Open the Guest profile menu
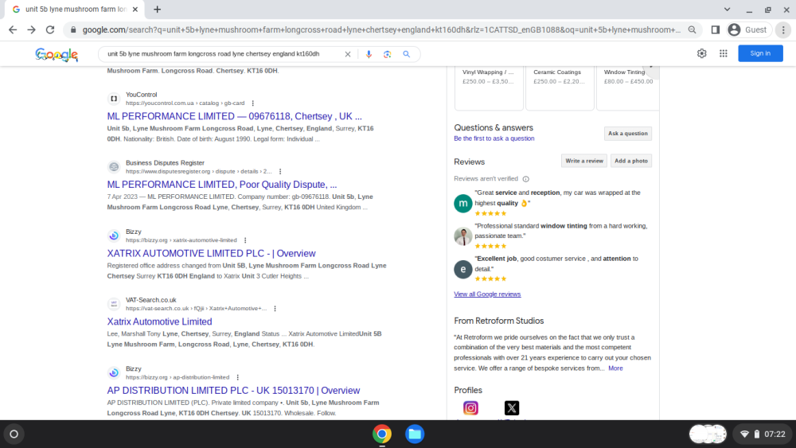This screenshot has width=796, height=448. tap(748, 30)
